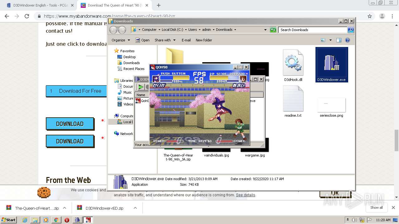Click Users breadcrumb segment

(x=192, y=30)
